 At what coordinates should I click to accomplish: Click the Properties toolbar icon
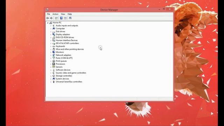click(x=65, y=18)
